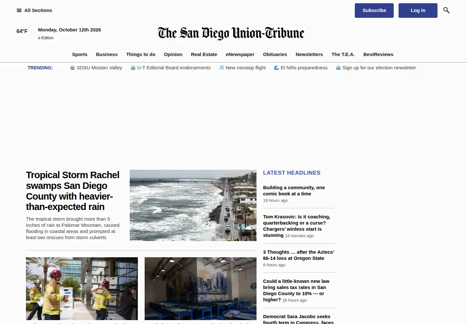Open sales tax rates 10% article

coord(296,290)
